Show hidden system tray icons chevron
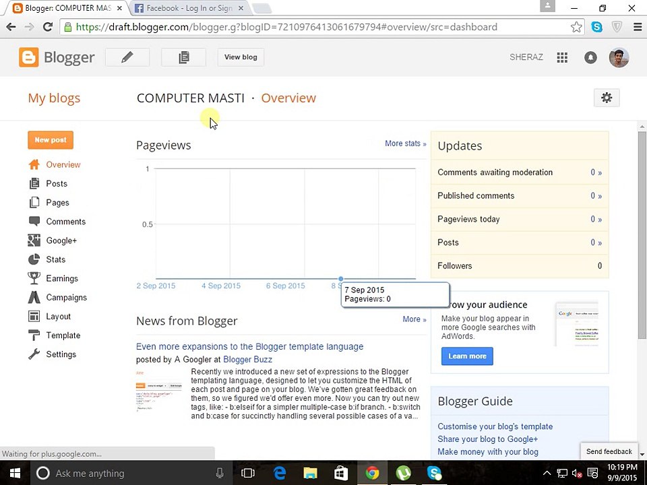647x485 pixels. pos(547,473)
